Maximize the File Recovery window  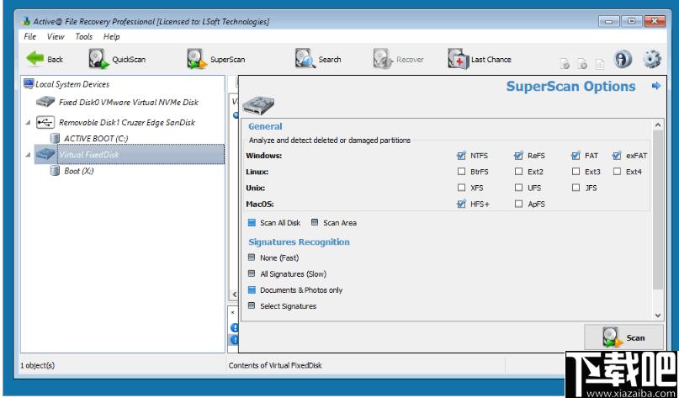pyautogui.click(x=631, y=21)
